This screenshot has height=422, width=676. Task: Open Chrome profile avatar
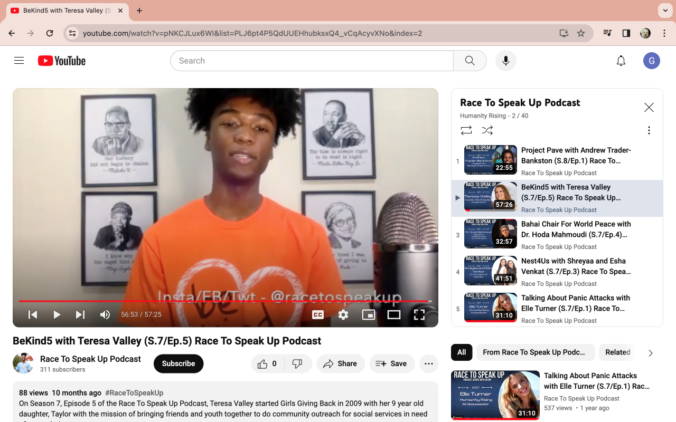(645, 33)
